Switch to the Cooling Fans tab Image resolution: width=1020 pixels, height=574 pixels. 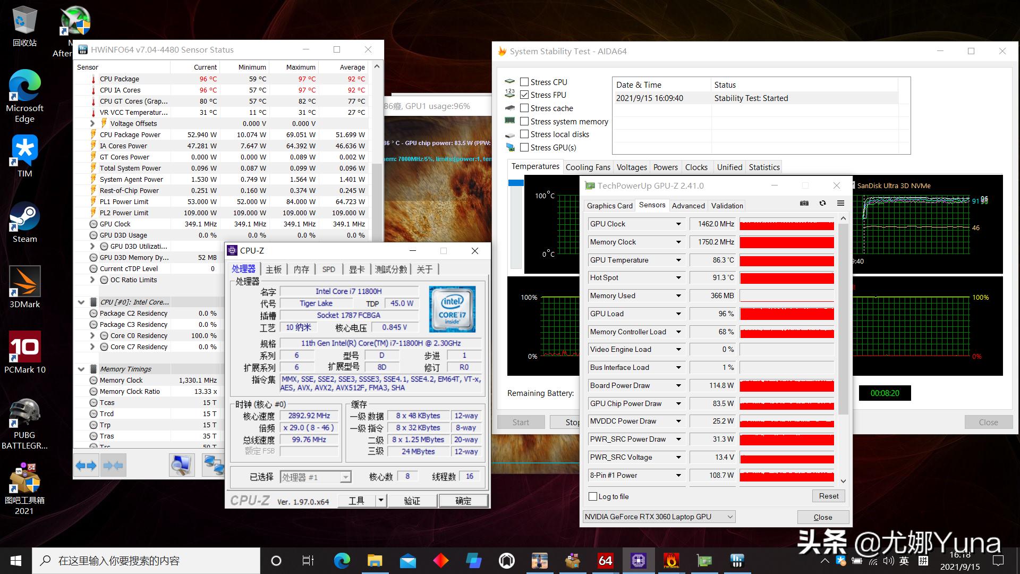[x=588, y=167]
